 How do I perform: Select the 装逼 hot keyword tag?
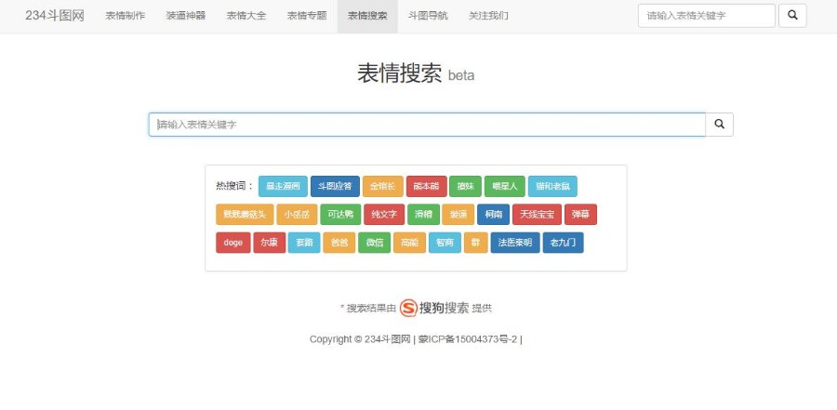point(458,215)
